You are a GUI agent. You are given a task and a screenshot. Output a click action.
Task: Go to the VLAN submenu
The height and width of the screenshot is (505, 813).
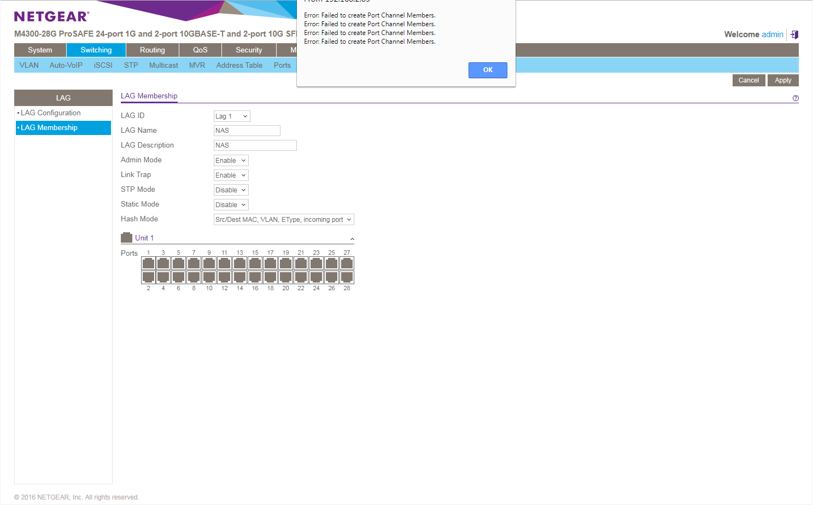pos(29,66)
